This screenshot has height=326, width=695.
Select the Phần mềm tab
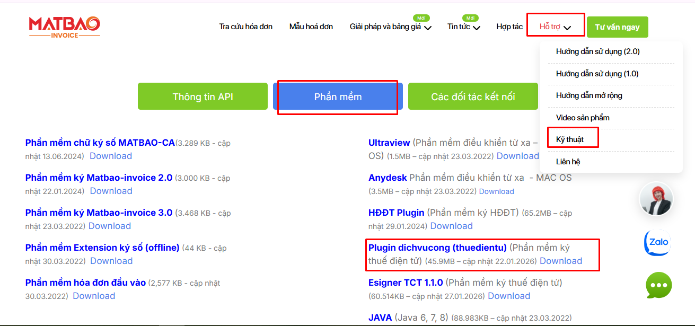(x=338, y=96)
